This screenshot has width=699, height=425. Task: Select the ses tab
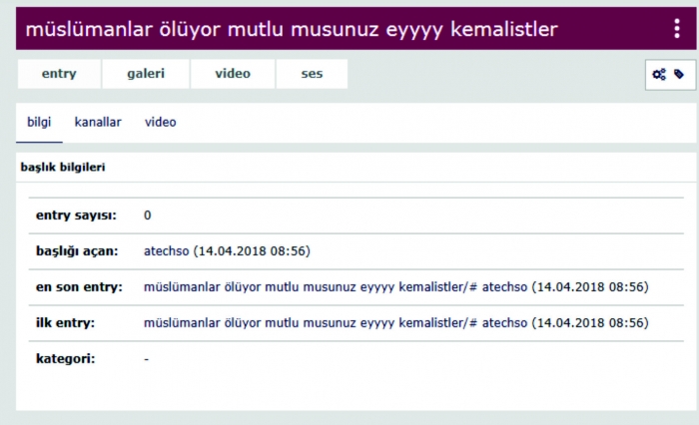(x=312, y=74)
